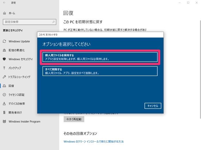Click the 今すぐ再起動 button
The width and height of the screenshot is (201, 150).
coord(74,119)
